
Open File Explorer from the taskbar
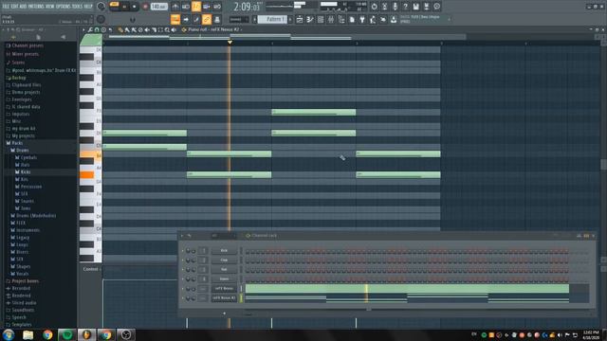[x=28, y=334]
